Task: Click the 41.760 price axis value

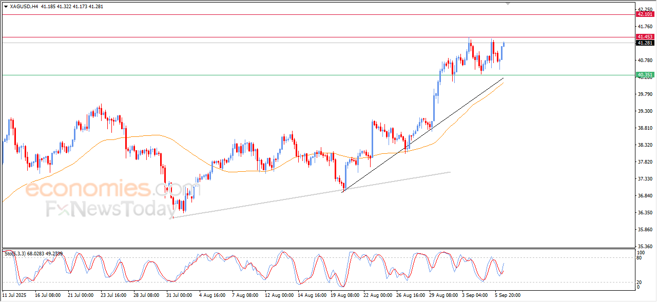Action: tap(645, 26)
